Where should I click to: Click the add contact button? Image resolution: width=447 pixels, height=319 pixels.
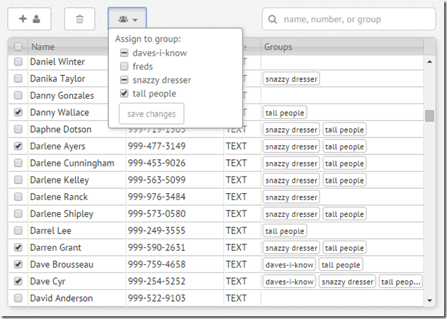[x=29, y=19]
